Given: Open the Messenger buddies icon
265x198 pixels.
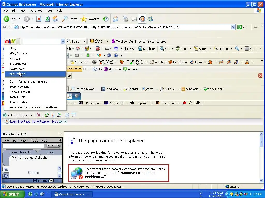Looking at the screenshot, I should pos(150,19).
